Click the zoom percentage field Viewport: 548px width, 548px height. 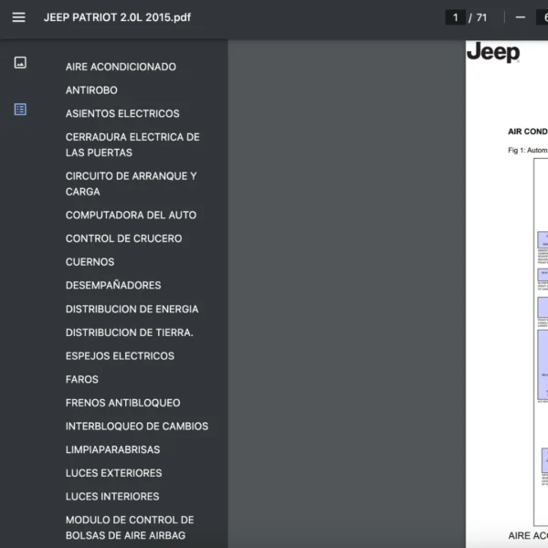coord(543,17)
